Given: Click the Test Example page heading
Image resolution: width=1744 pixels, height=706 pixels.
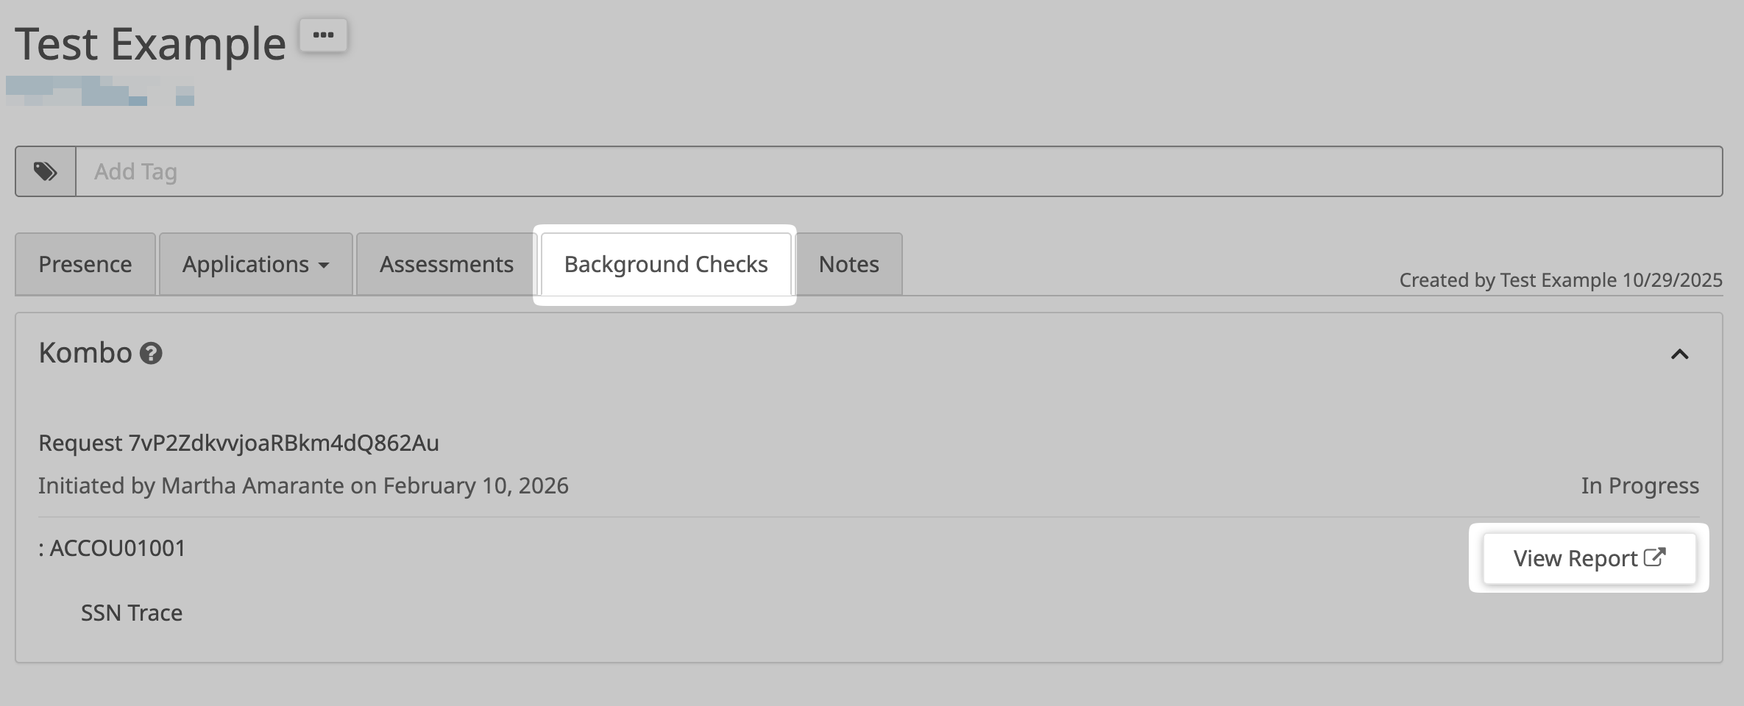Looking at the screenshot, I should click(x=150, y=44).
